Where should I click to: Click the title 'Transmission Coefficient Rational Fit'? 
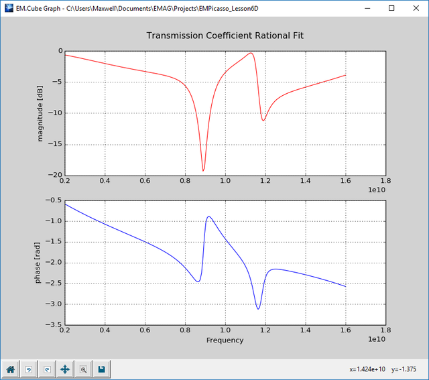click(225, 36)
